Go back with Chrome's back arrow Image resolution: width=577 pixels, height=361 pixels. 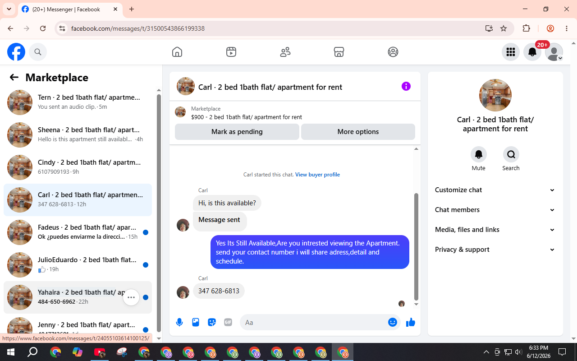pyautogui.click(x=10, y=28)
